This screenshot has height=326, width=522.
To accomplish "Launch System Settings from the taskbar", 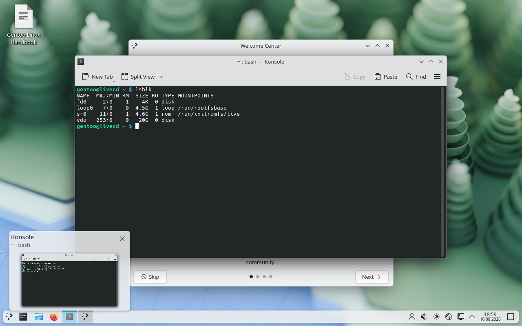I will 23,317.
